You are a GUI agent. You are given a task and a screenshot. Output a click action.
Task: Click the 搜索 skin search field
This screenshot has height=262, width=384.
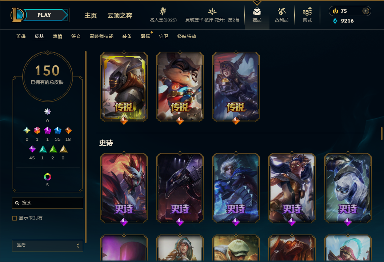pos(48,203)
